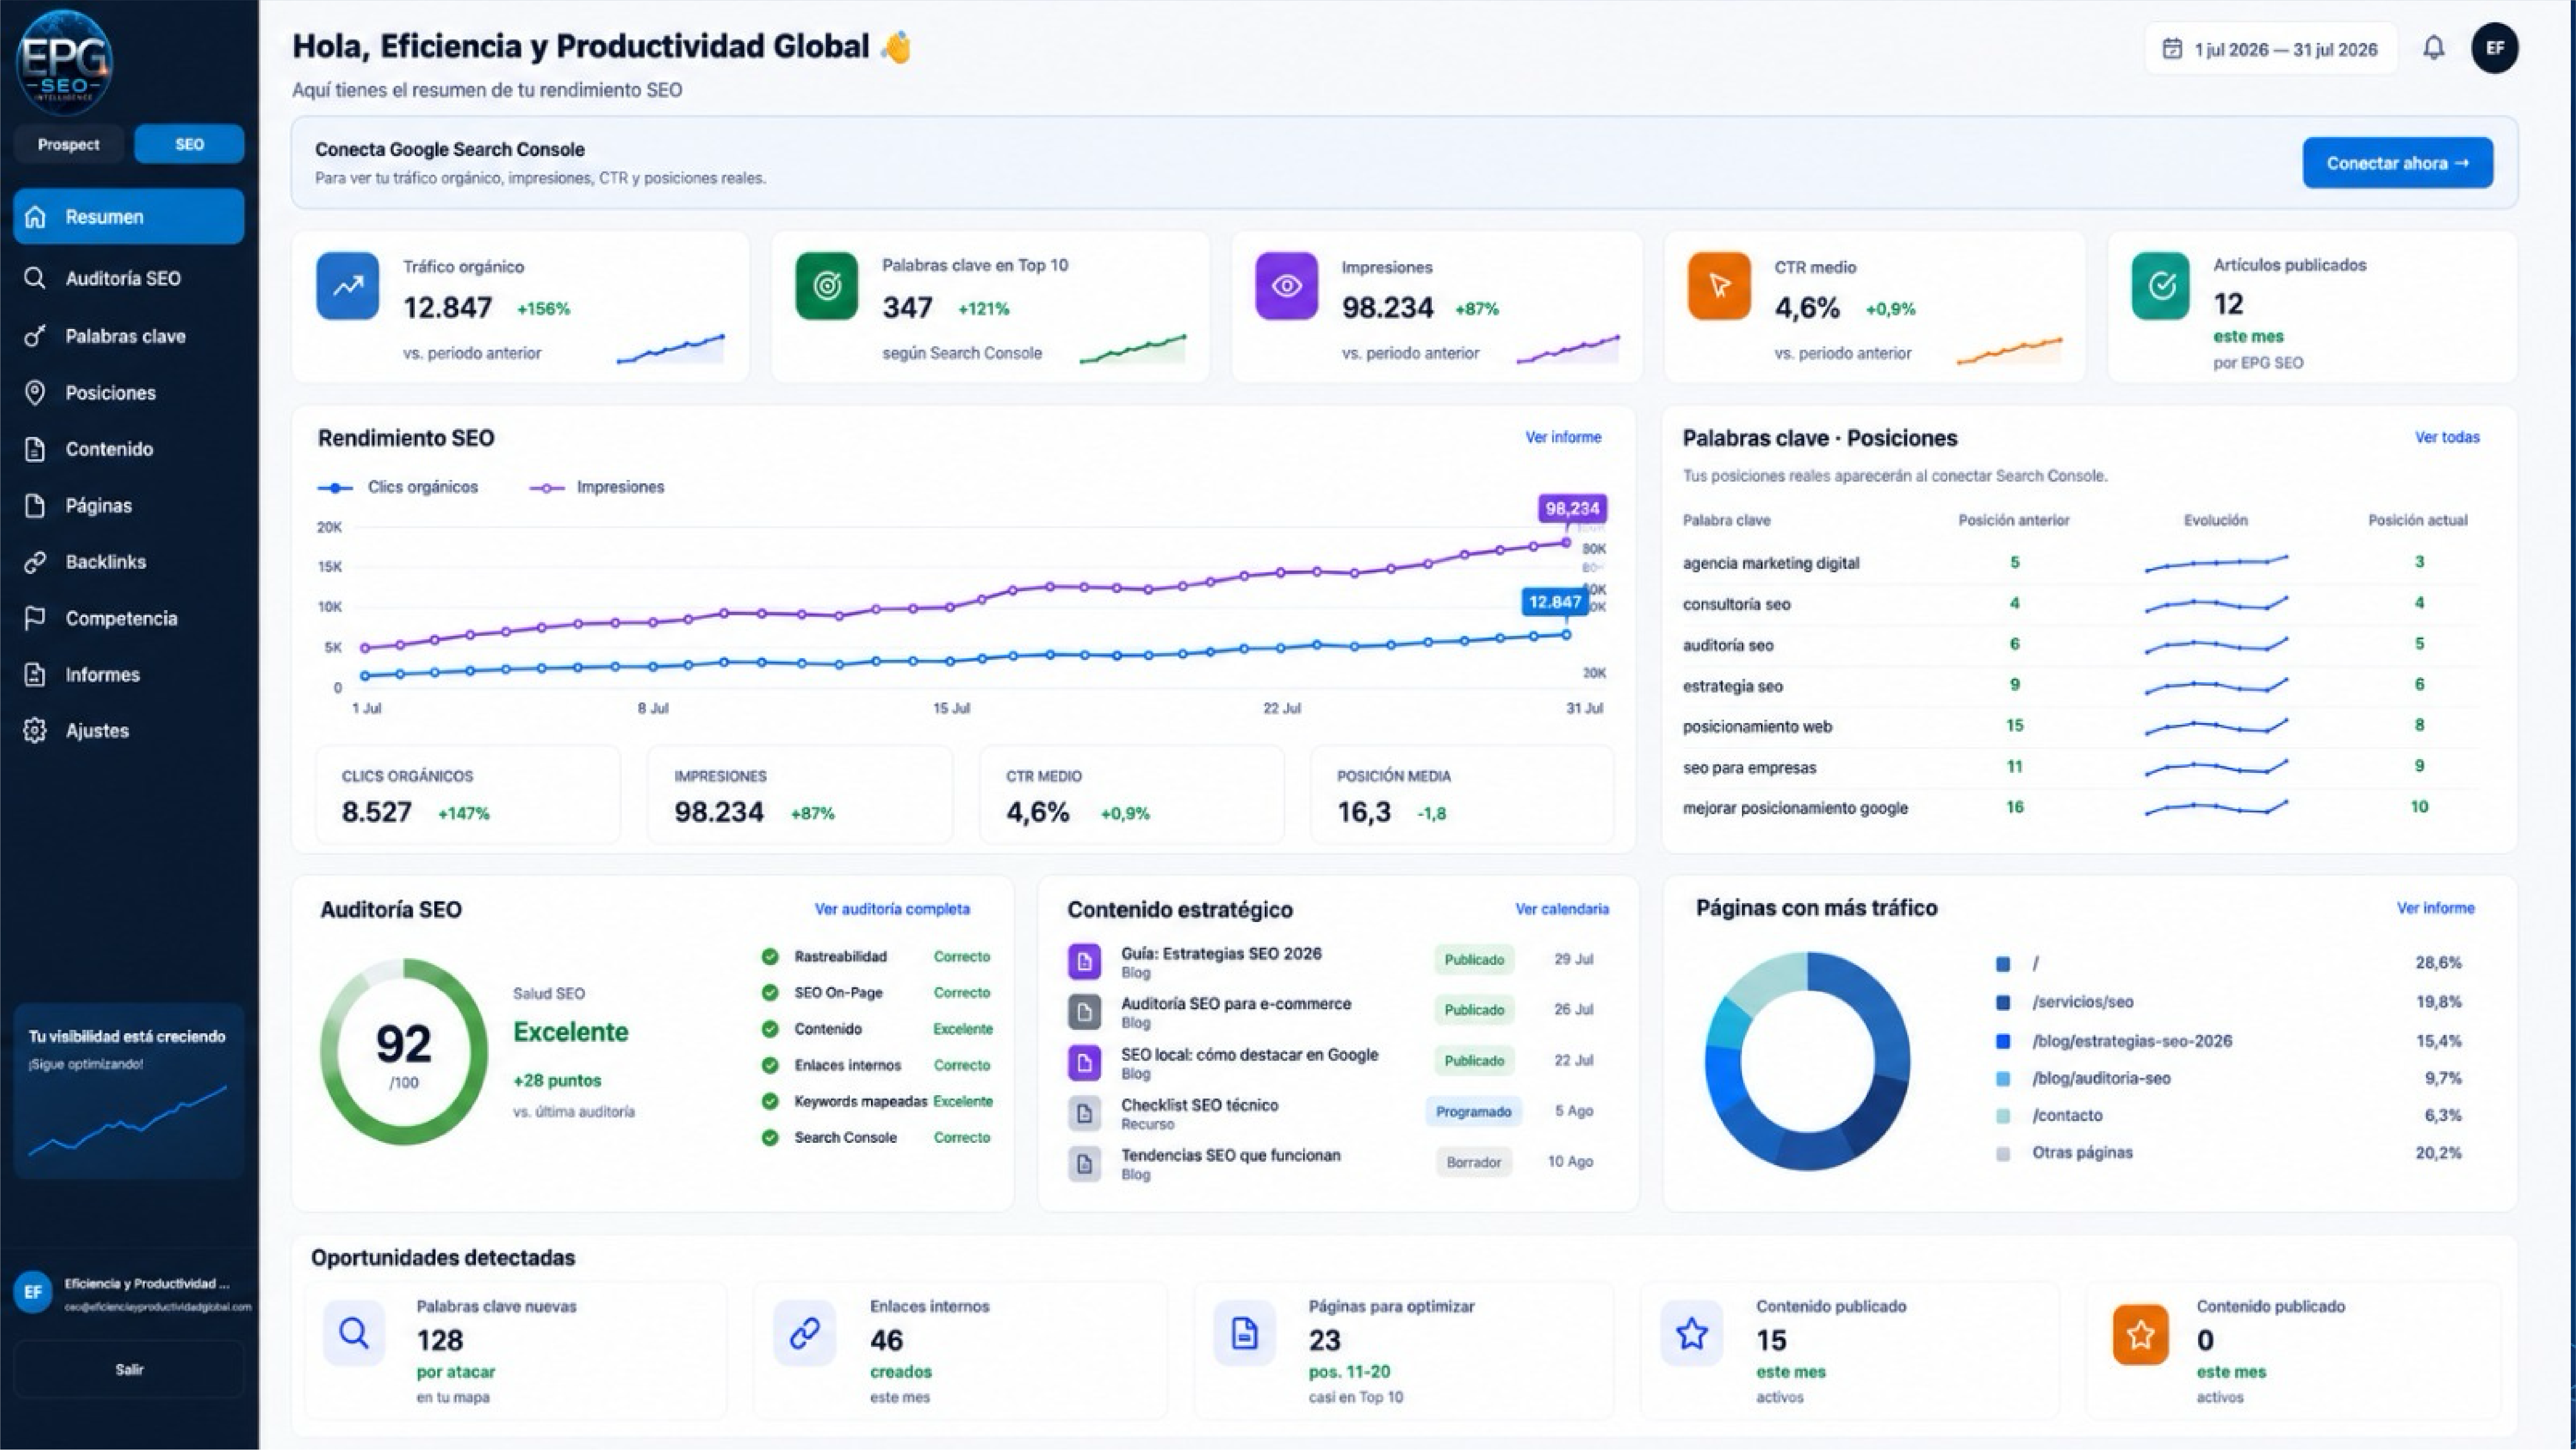Click the Salir button

[x=129, y=1369]
